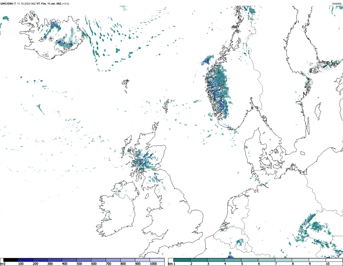Image resolution: width=343 pixels, height=266 pixels.
Task: Click the 'UWC/DINI' model label
Action: click(x=6, y=4)
